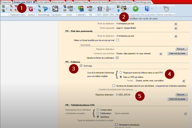
Task: Click the large blue P Paramétrage icon
Action: [x=46, y=9]
